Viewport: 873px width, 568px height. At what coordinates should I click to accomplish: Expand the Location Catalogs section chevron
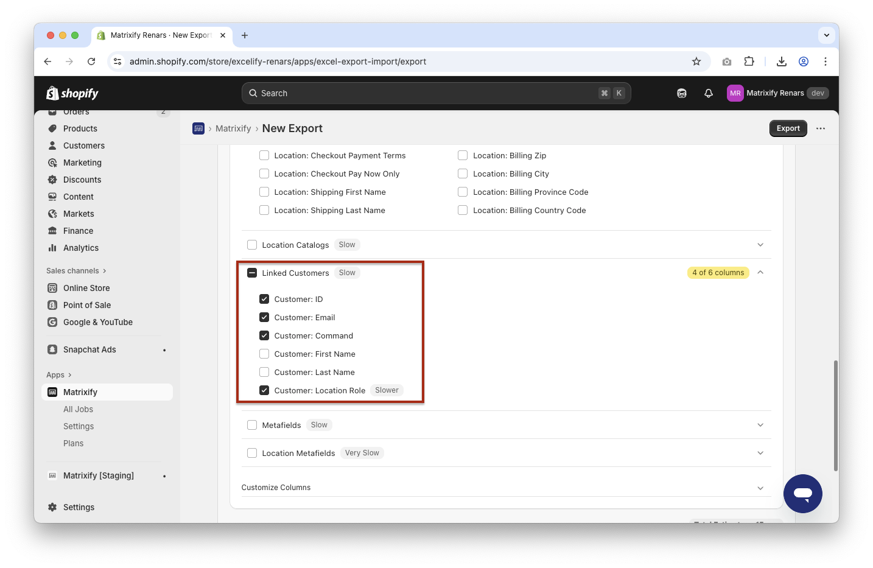point(760,245)
